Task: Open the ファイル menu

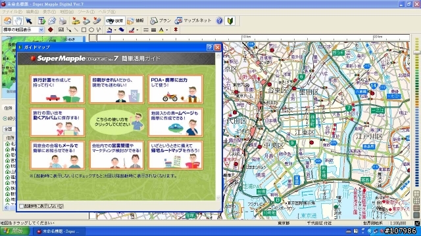Action: (x=12, y=12)
